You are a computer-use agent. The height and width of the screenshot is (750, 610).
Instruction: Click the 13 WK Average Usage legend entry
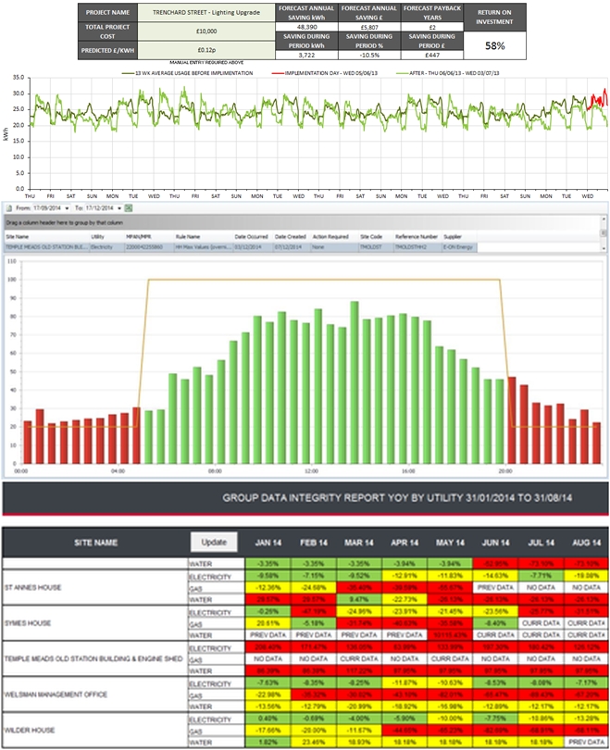pyautogui.click(x=179, y=70)
